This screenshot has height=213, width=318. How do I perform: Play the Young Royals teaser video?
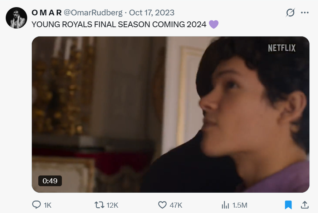pyautogui.click(x=170, y=114)
